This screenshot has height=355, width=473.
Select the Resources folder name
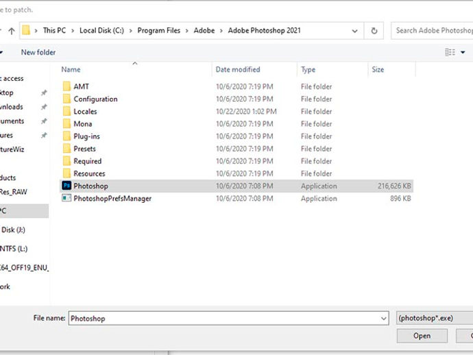tap(89, 173)
